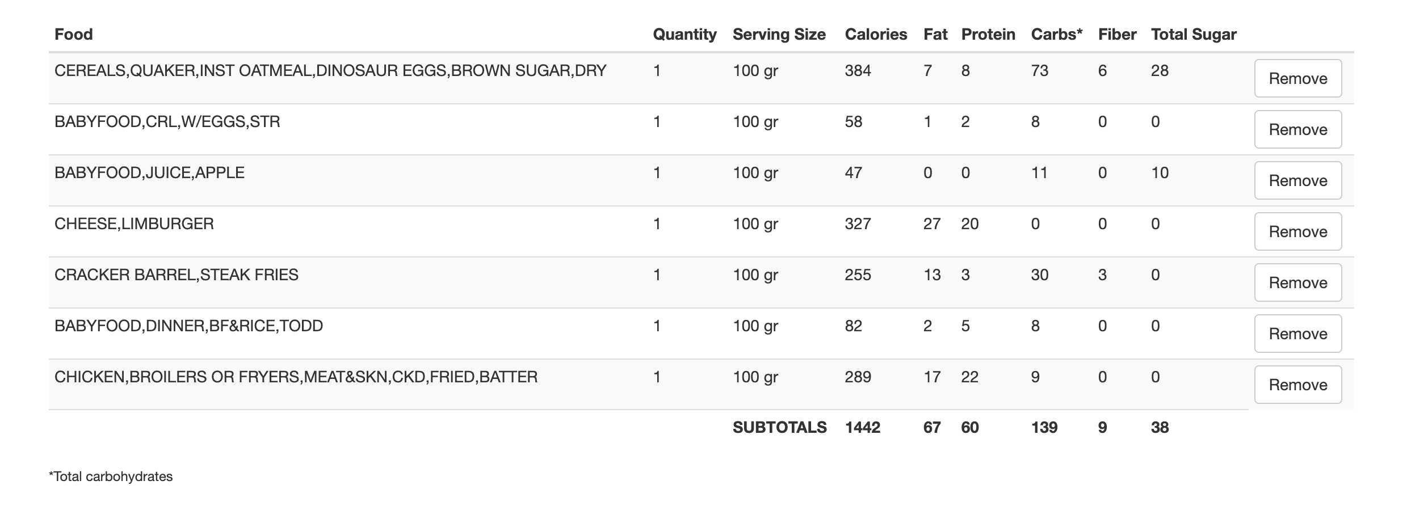This screenshot has height=506, width=1411.
Task: Click the SUBTOTALS label
Action: [x=779, y=428]
